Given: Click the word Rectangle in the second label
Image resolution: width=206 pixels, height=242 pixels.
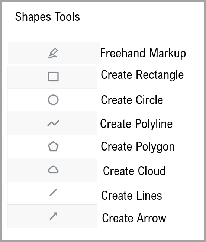Looking at the screenshot, I should pos(160,75).
